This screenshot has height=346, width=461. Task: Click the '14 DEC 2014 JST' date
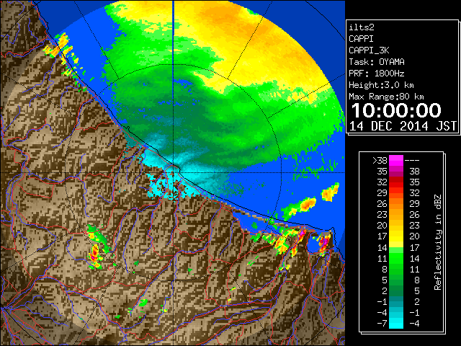(x=403, y=126)
